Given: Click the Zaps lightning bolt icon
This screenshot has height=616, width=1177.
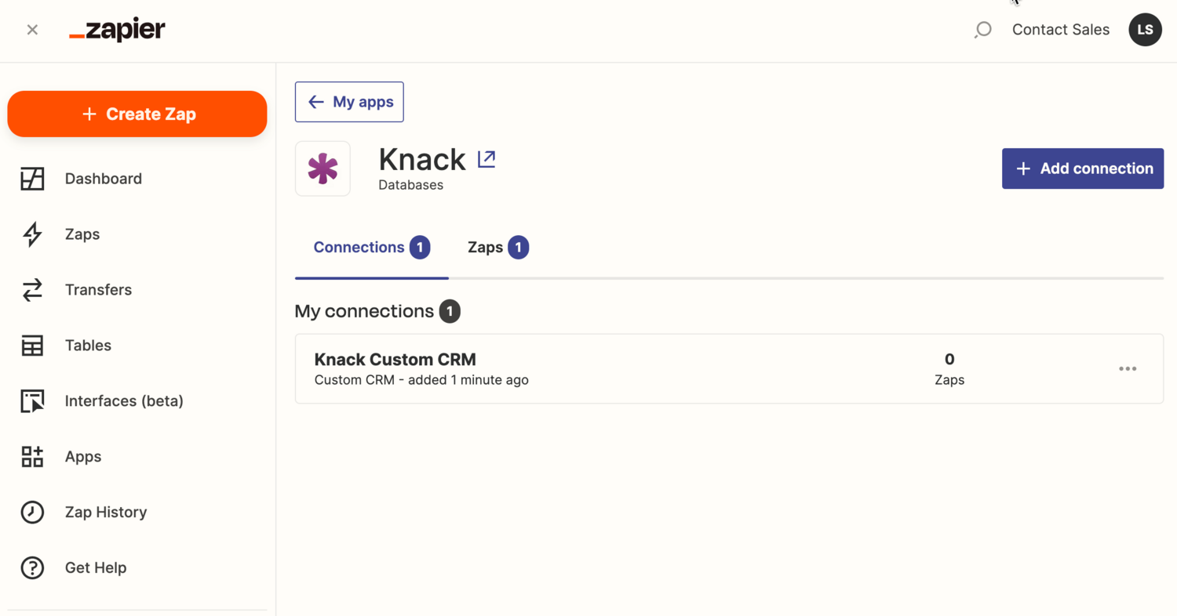Looking at the screenshot, I should (32, 234).
